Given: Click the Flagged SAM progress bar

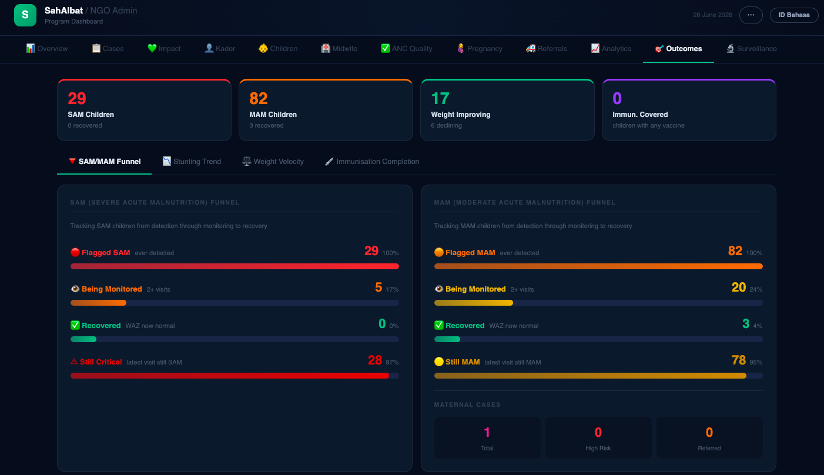Looking at the screenshot, I should (235, 266).
